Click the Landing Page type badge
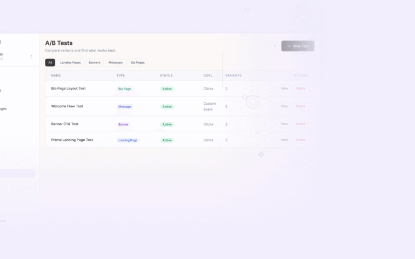Image resolution: width=415 pixels, height=259 pixels. (x=128, y=140)
